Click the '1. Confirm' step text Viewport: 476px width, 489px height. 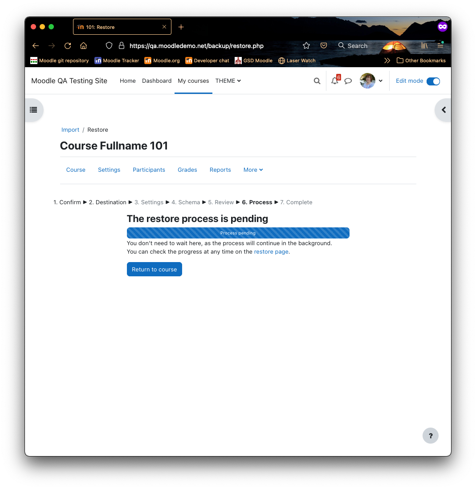point(67,202)
